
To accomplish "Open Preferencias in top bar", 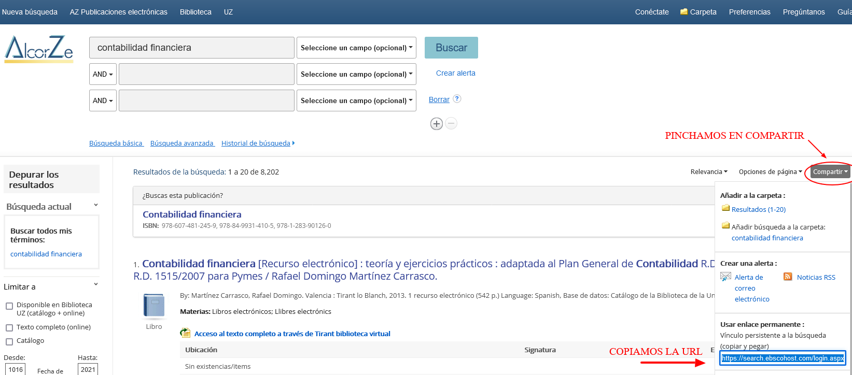I will [x=749, y=12].
